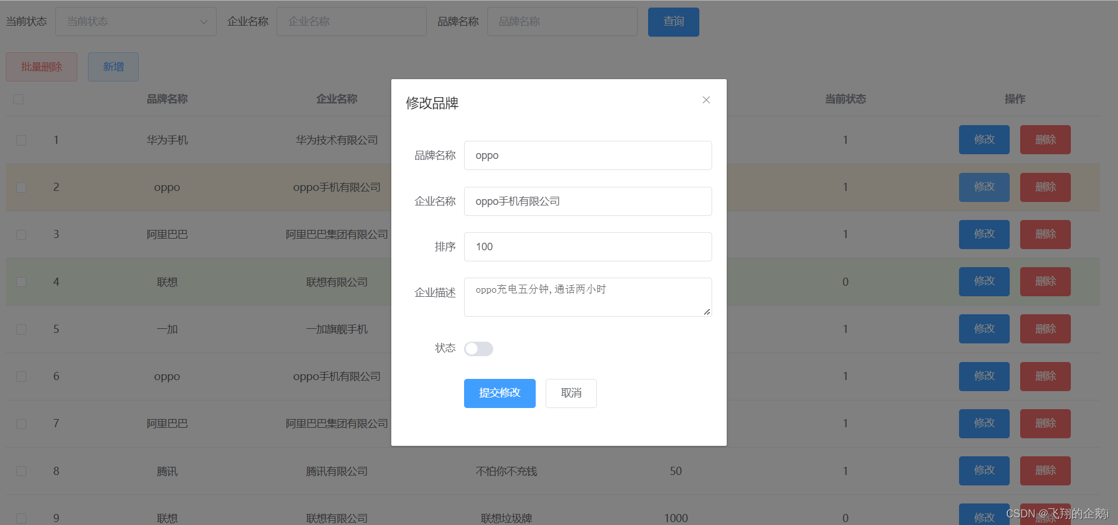The image size is (1118, 525).
Task: Click status value 0 in row 4 联想
Action: tap(845, 282)
